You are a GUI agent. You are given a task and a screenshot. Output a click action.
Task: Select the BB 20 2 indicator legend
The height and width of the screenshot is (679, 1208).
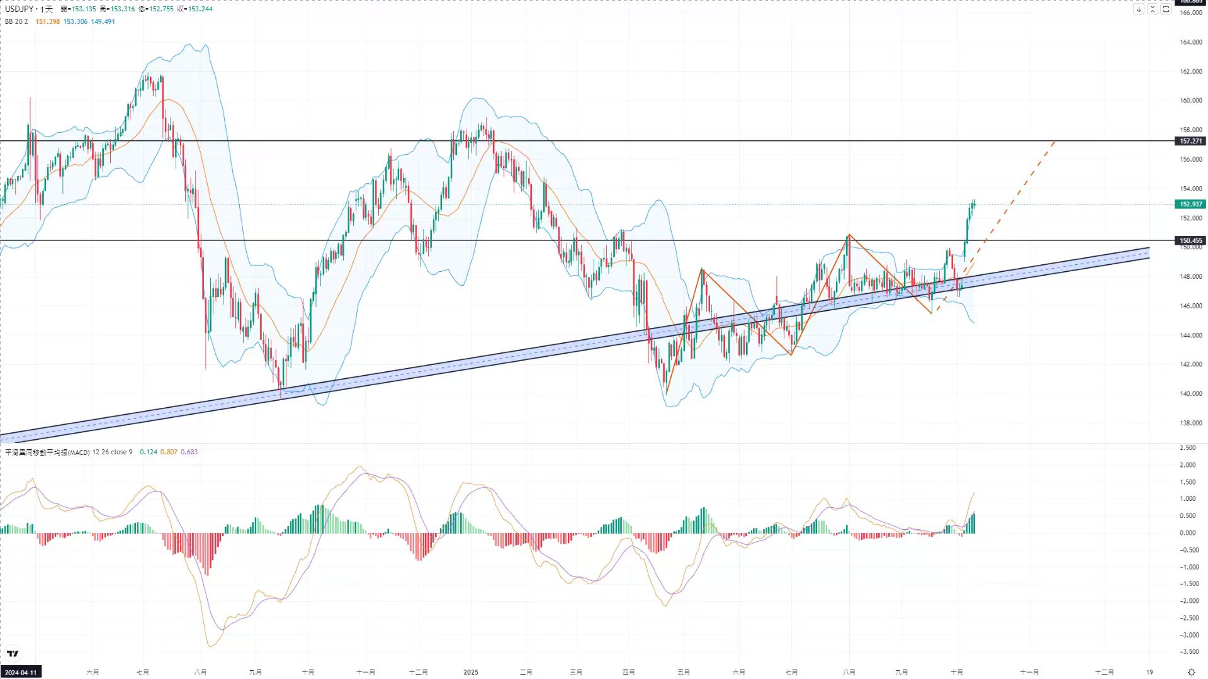click(16, 21)
